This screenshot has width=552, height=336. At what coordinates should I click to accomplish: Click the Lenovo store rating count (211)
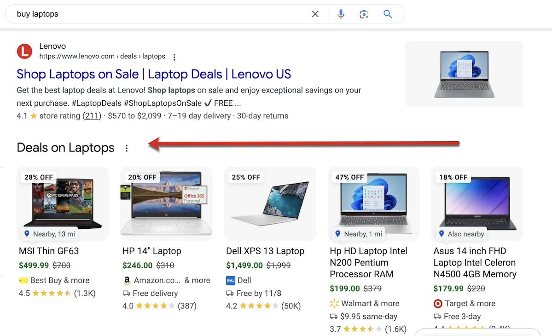pyautogui.click(x=92, y=116)
